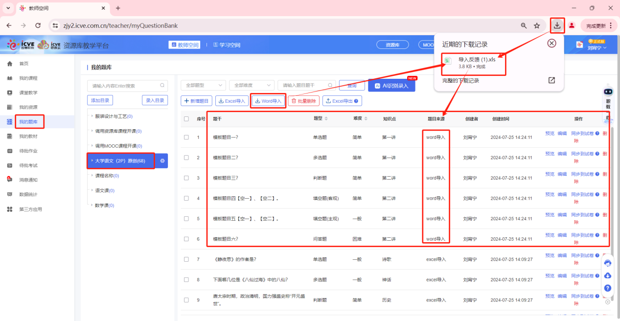
Task: Open the 全部题型 dropdown filter
Action: [x=203, y=85]
